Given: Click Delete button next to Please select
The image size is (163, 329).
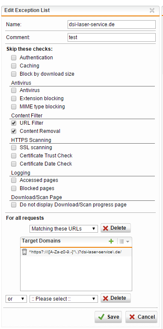Looking at the screenshot, I should [116, 298].
